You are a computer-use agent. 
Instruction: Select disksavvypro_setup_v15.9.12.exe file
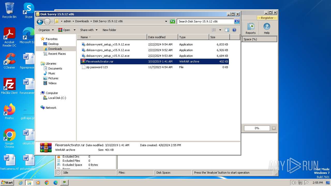[108, 50]
